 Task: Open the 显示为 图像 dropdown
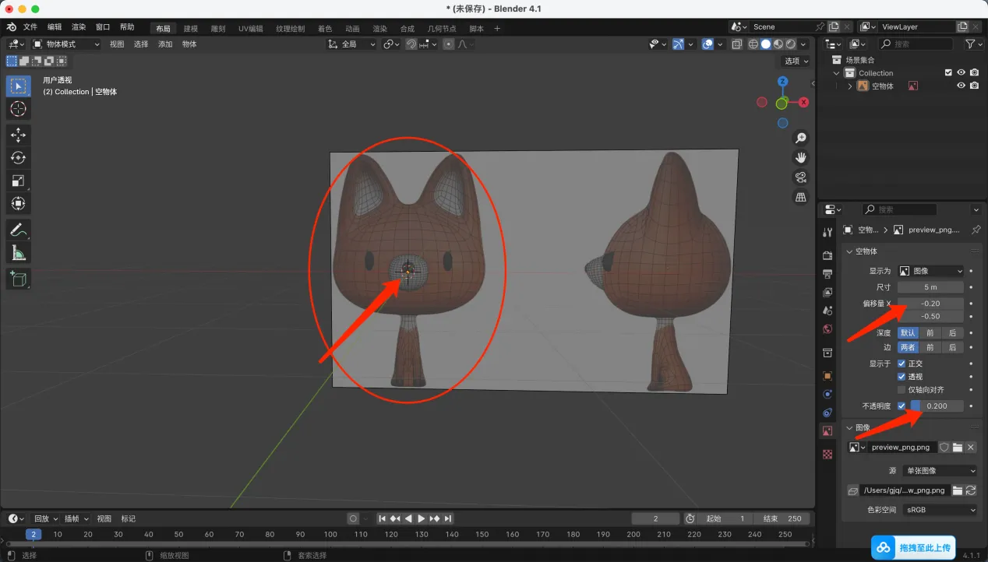point(931,271)
